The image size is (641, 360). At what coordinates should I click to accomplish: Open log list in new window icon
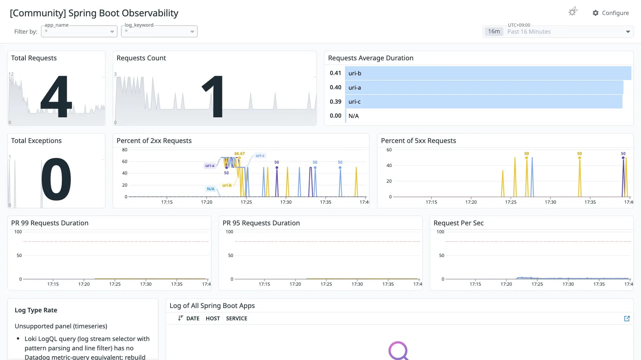point(627,319)
